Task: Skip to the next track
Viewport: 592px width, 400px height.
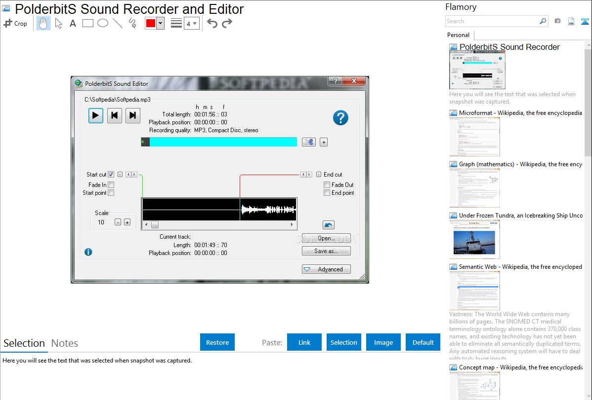Action: pos(132,115)
